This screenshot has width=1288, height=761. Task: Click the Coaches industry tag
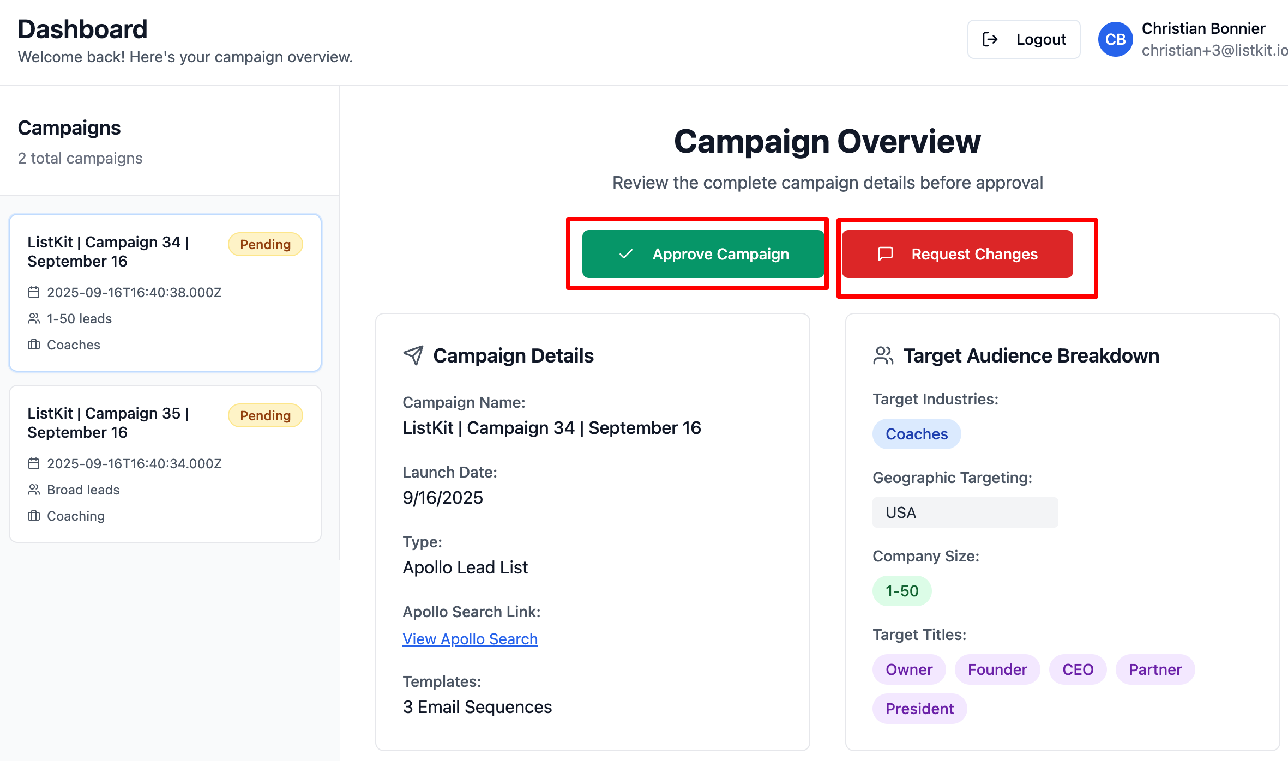click(x=916, y=434)
